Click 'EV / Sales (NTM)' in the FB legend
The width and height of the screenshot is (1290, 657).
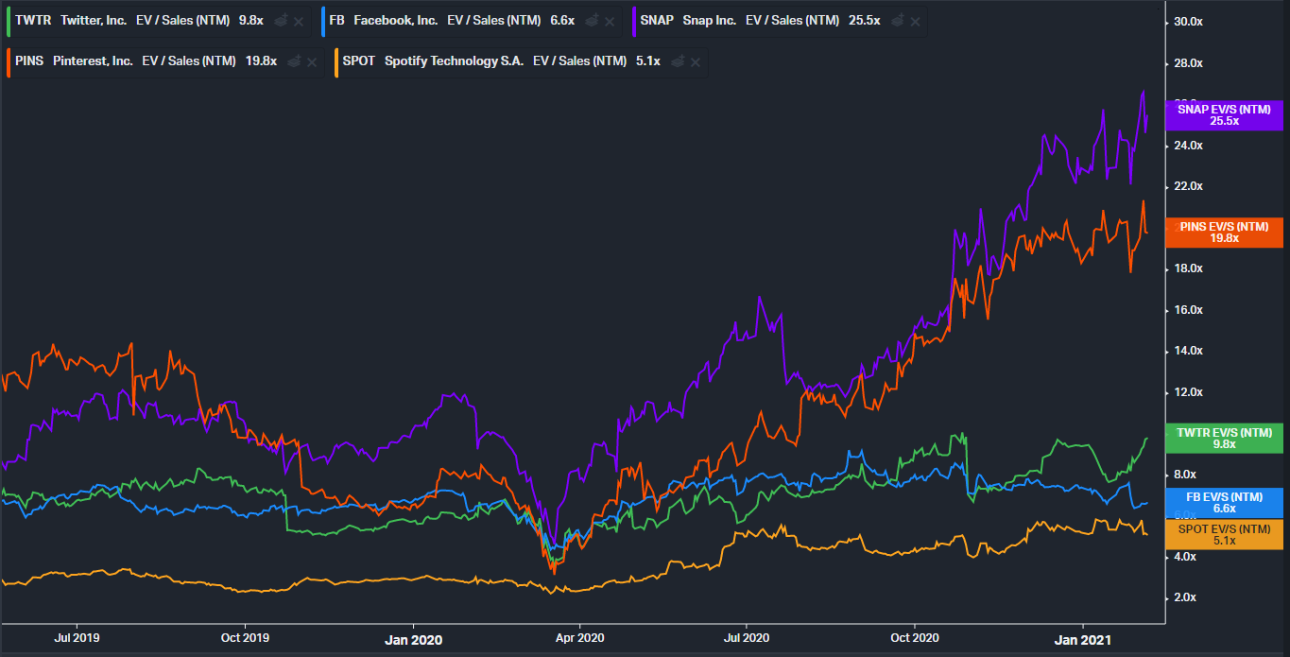494,21
